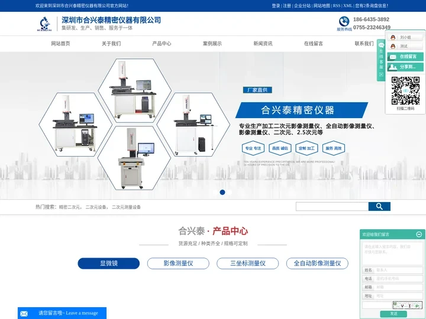Select the 三坐标测量仪 product category tab
The image size is (426, 319).
pyautogui.click(x=248, y=263)
